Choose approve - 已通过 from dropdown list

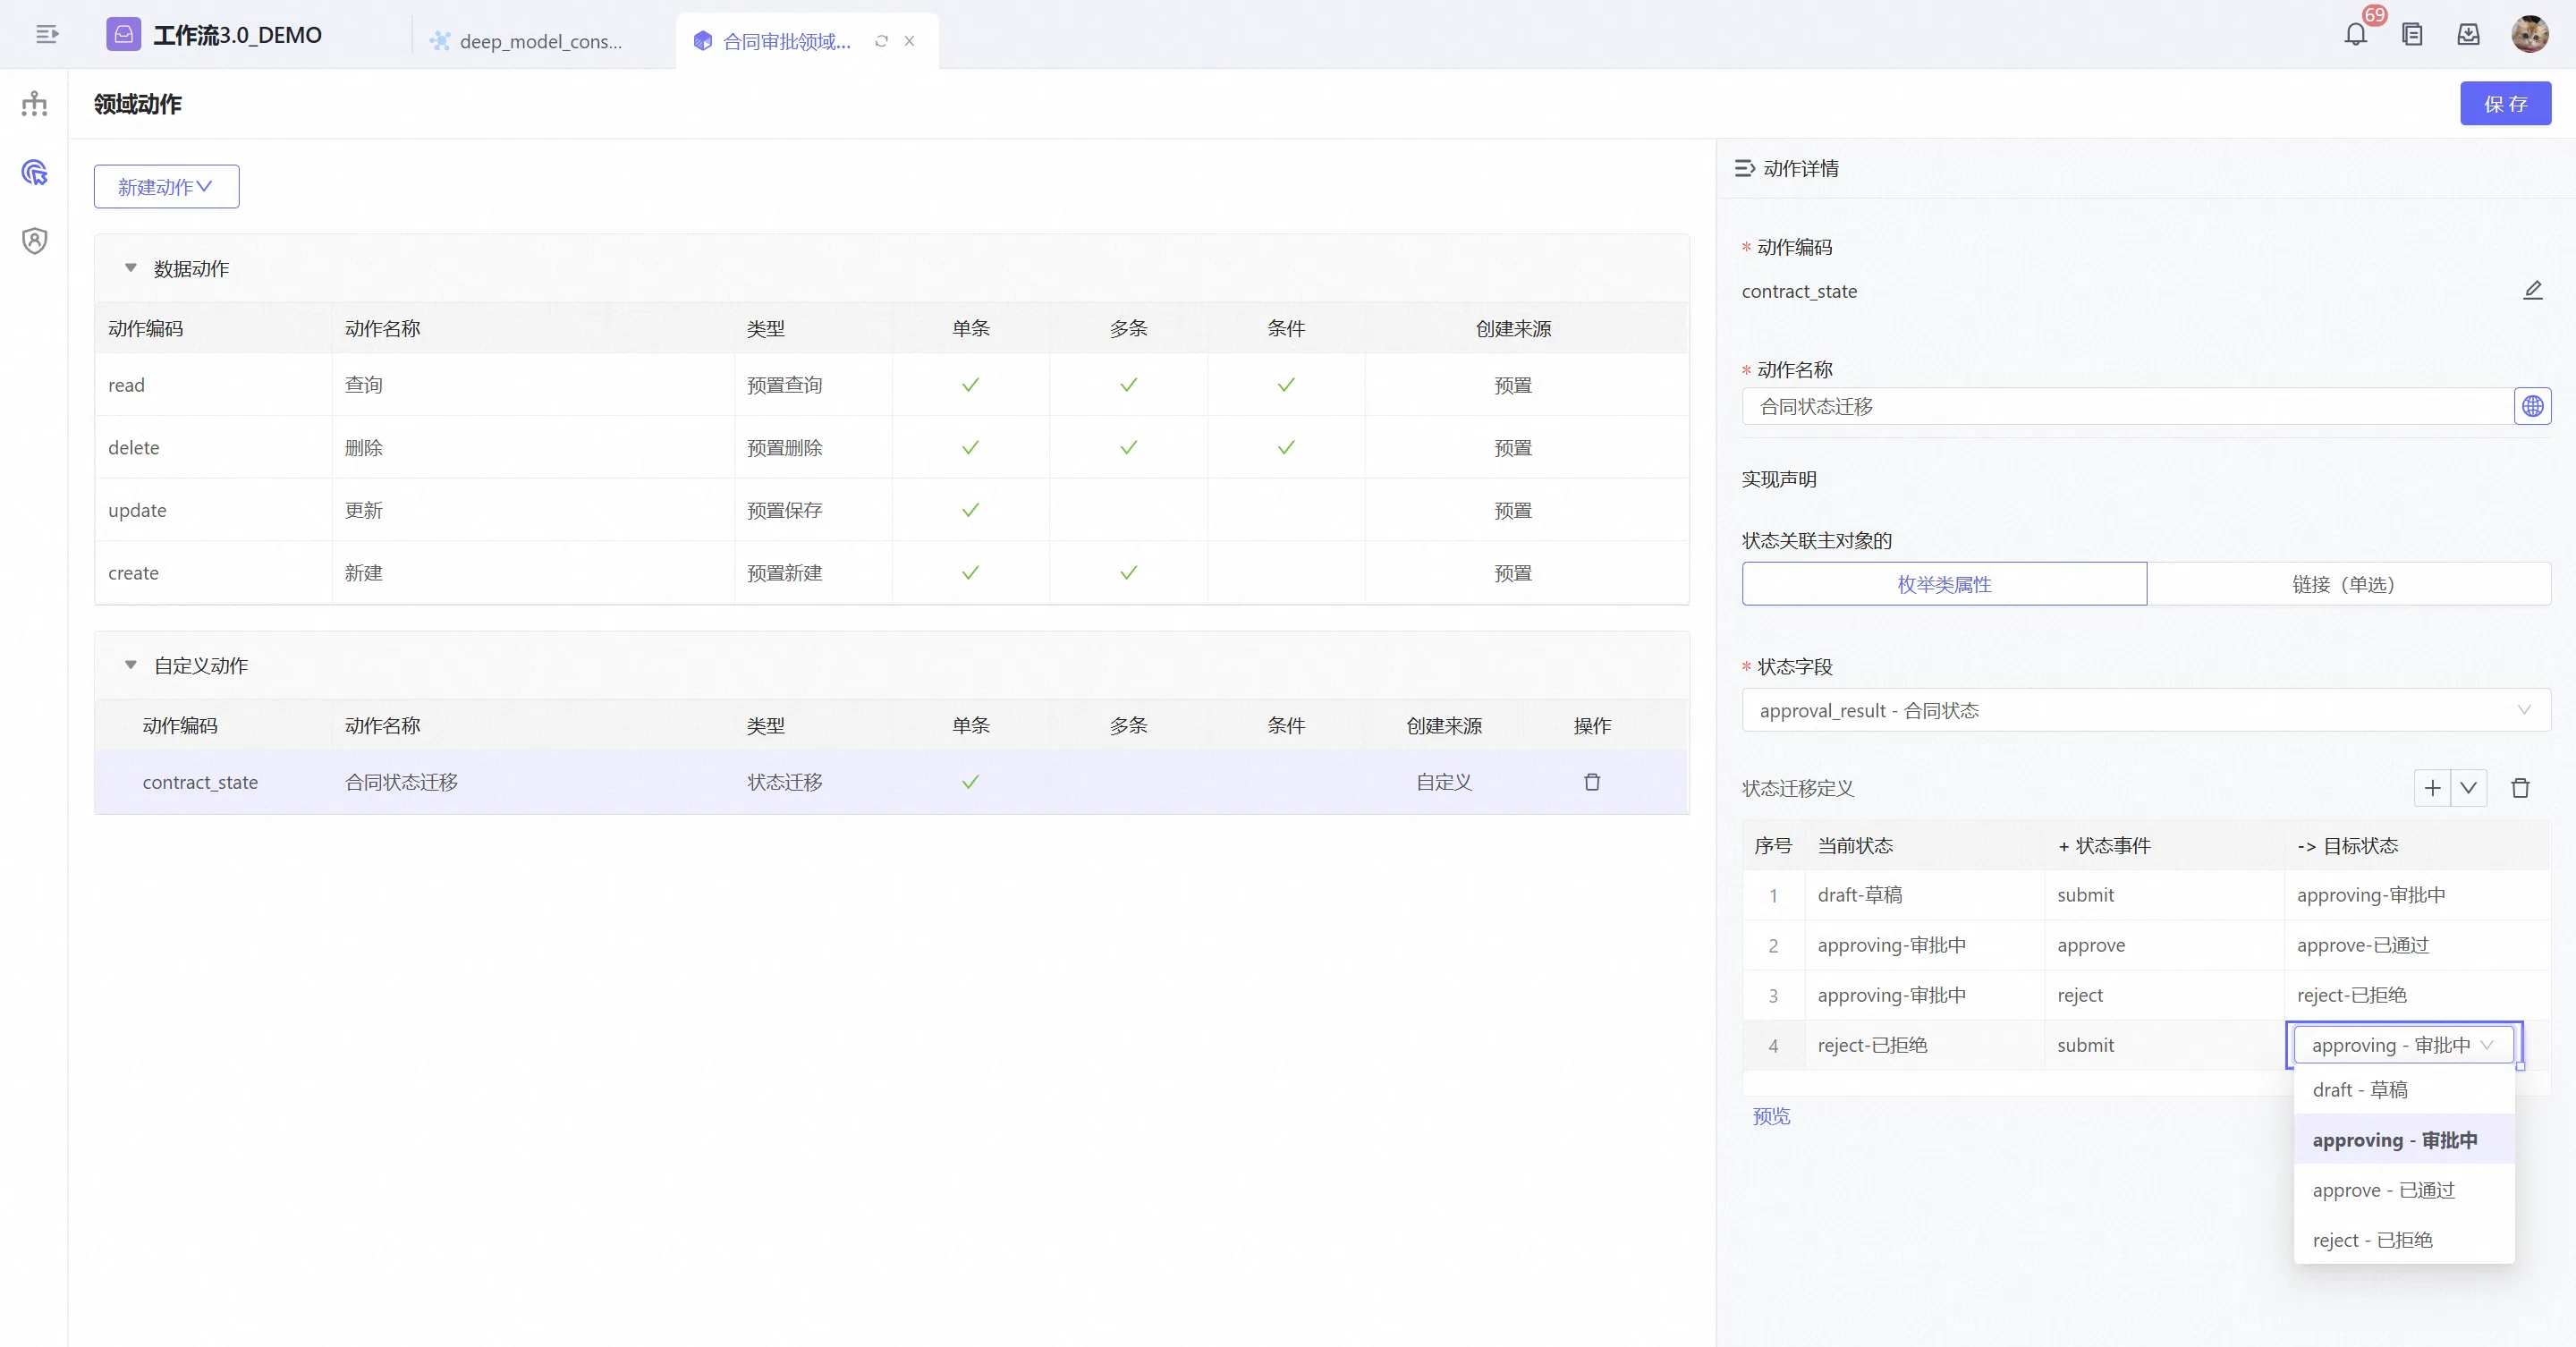(2404, 1190)
